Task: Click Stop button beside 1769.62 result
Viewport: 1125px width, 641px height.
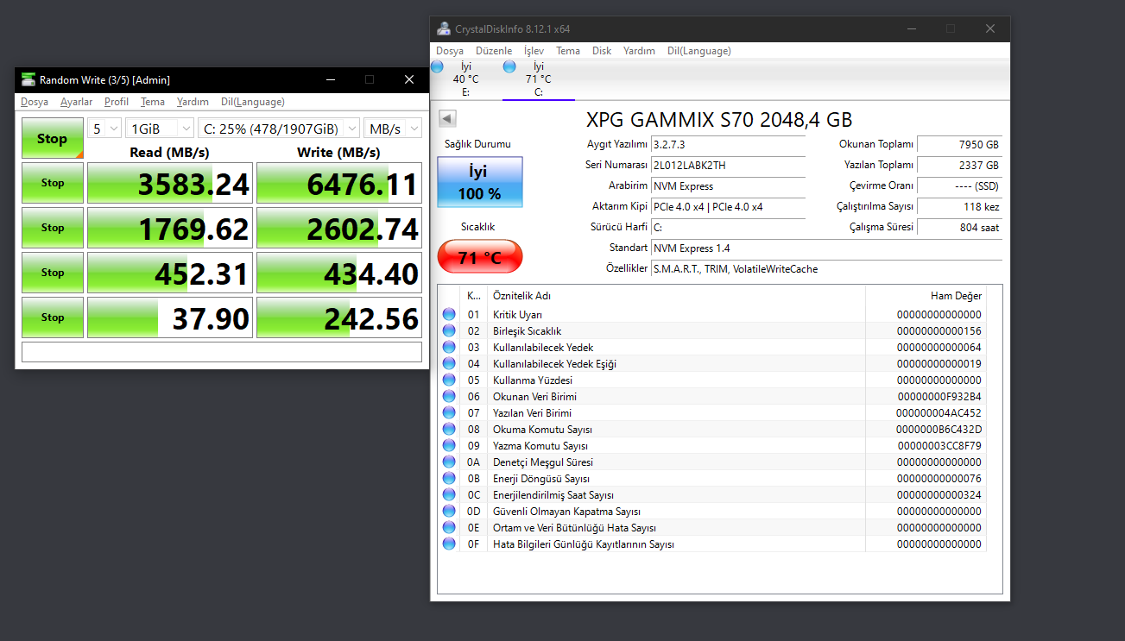Action: (x=53, y=228)
